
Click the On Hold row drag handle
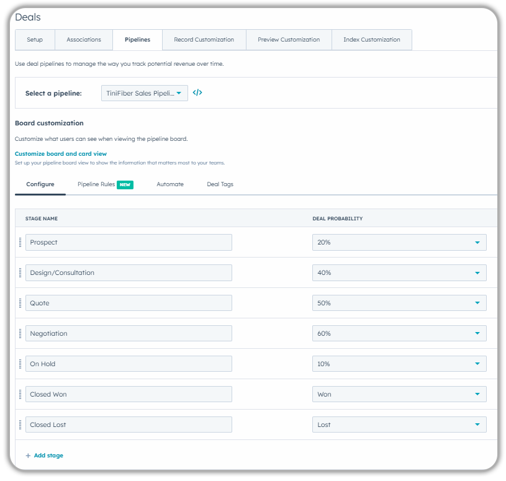pos(20,364)
